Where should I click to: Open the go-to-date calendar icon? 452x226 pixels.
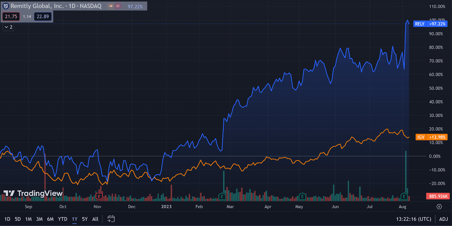coord(111,219)
